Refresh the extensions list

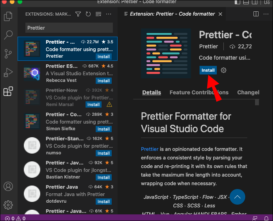(88, 14)
